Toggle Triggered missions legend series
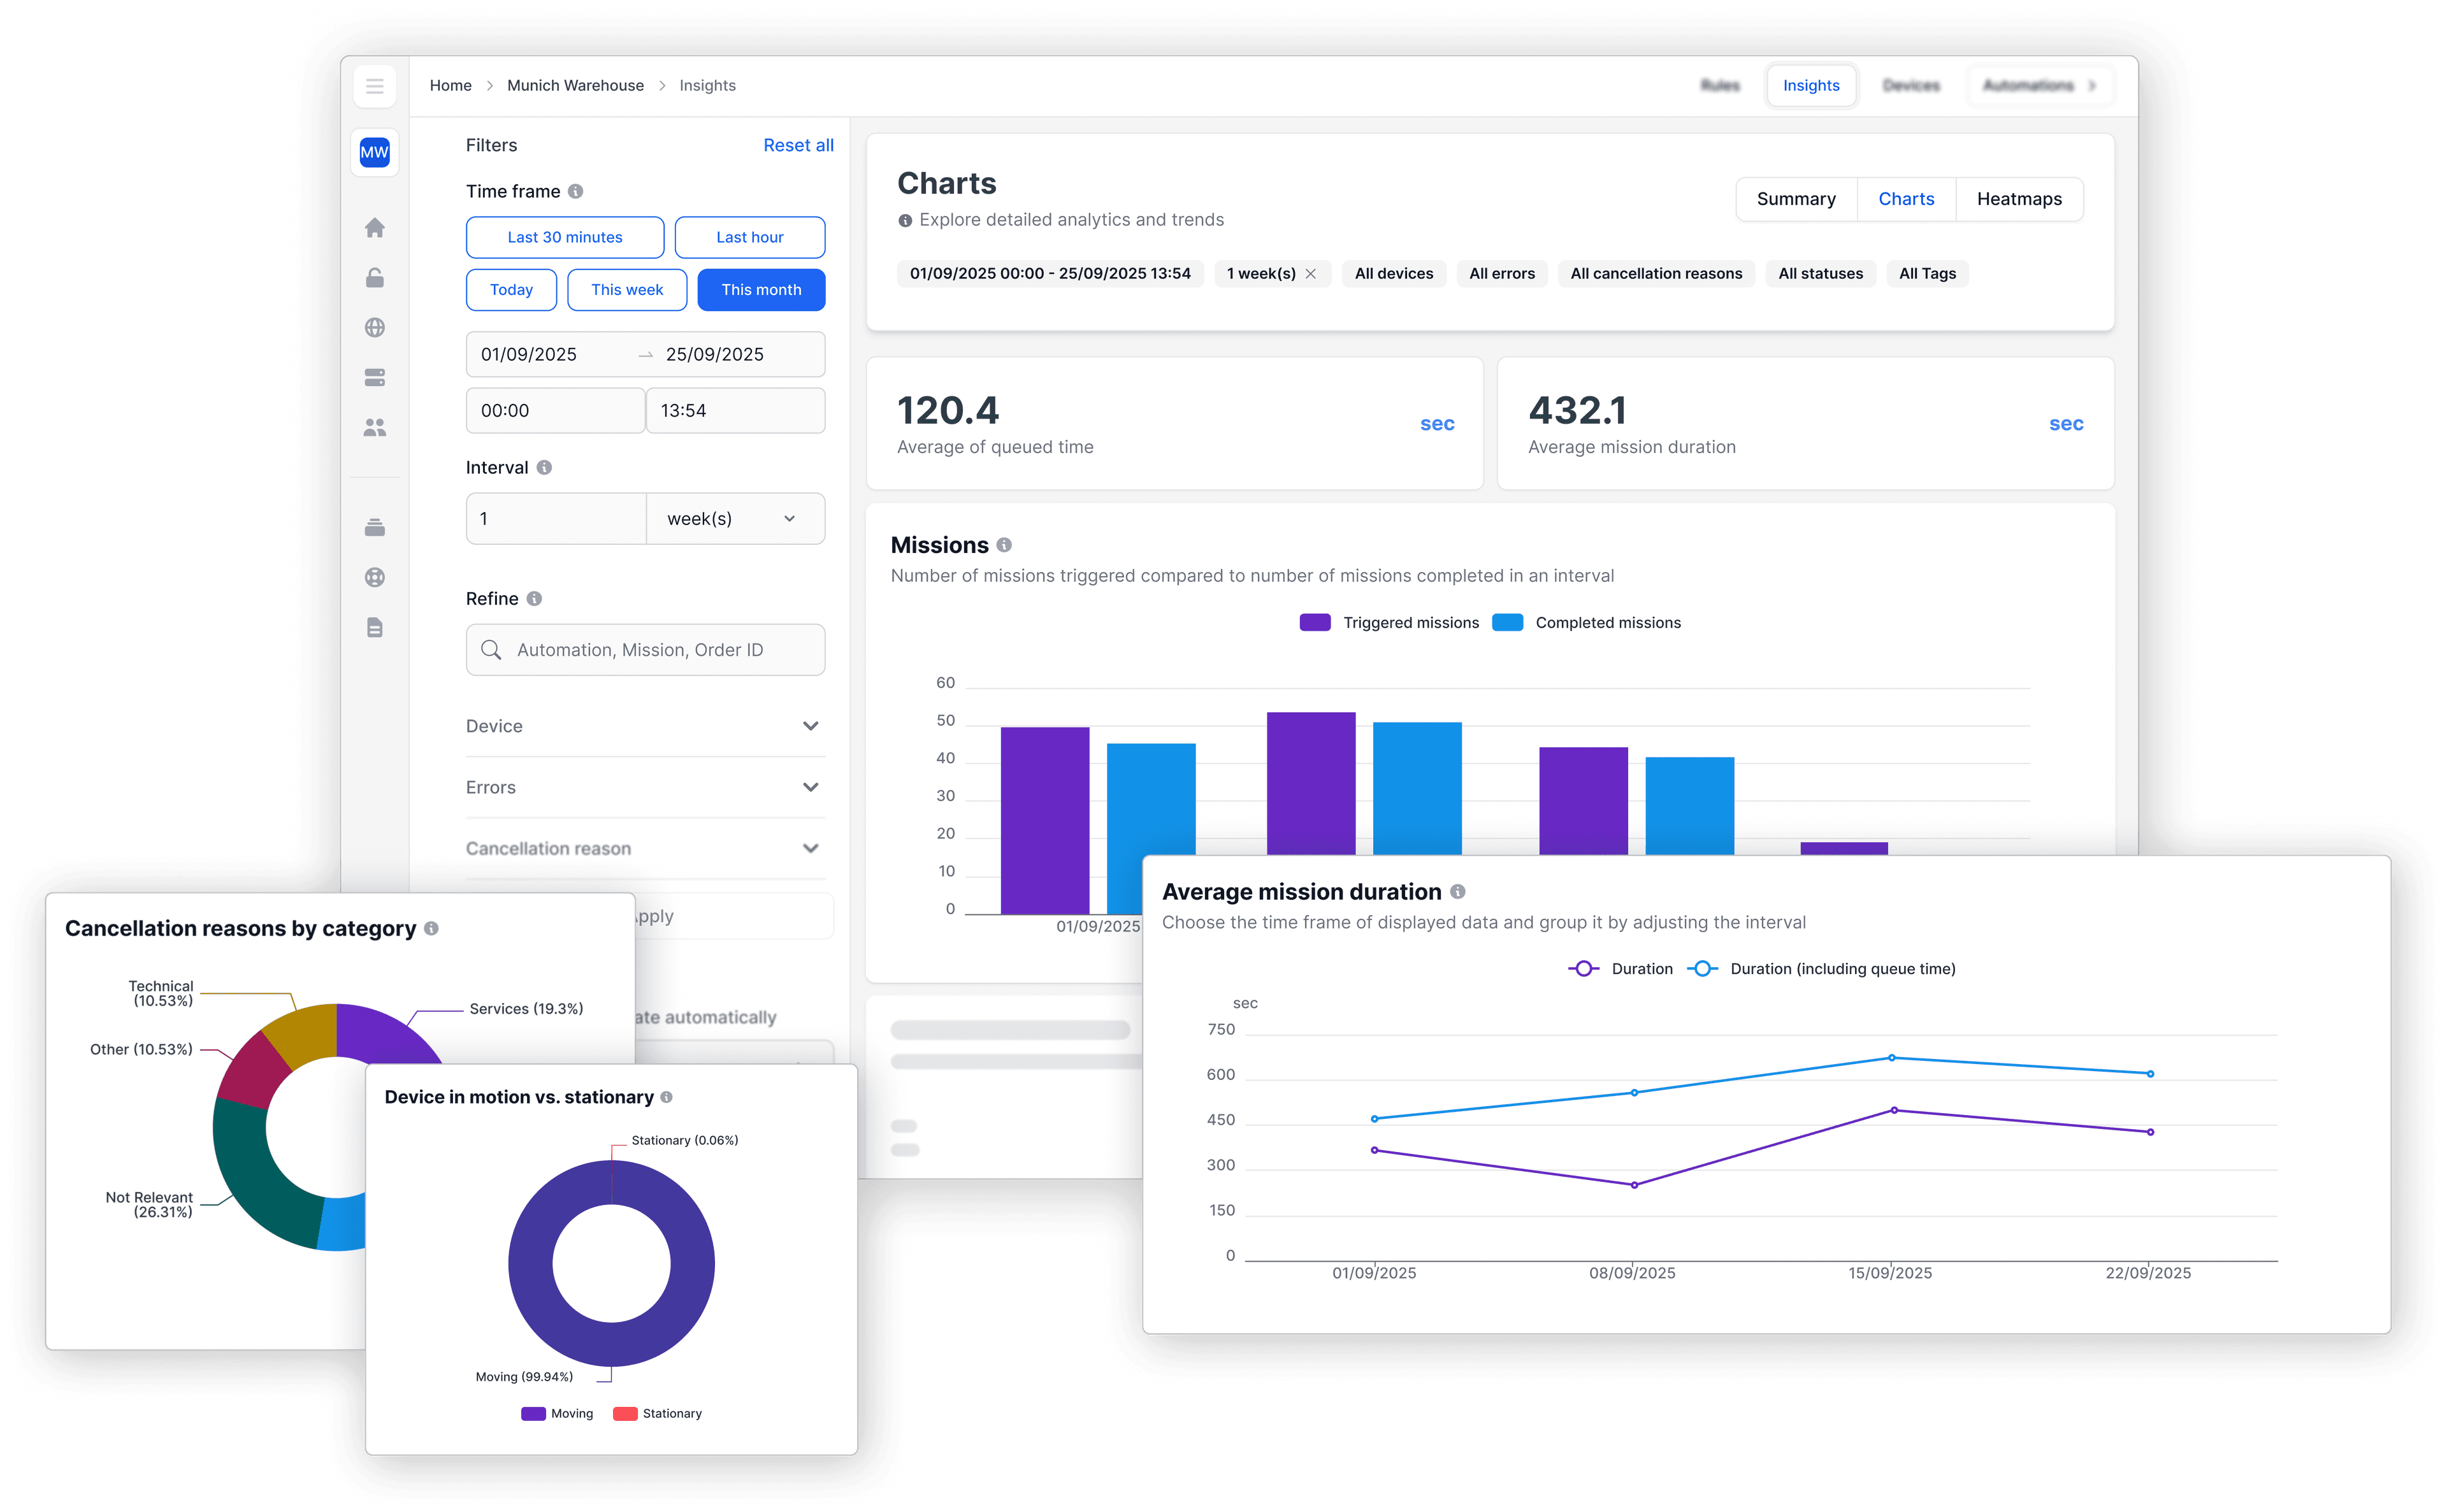2447x1512 pixels. [x=1389, y=622]
